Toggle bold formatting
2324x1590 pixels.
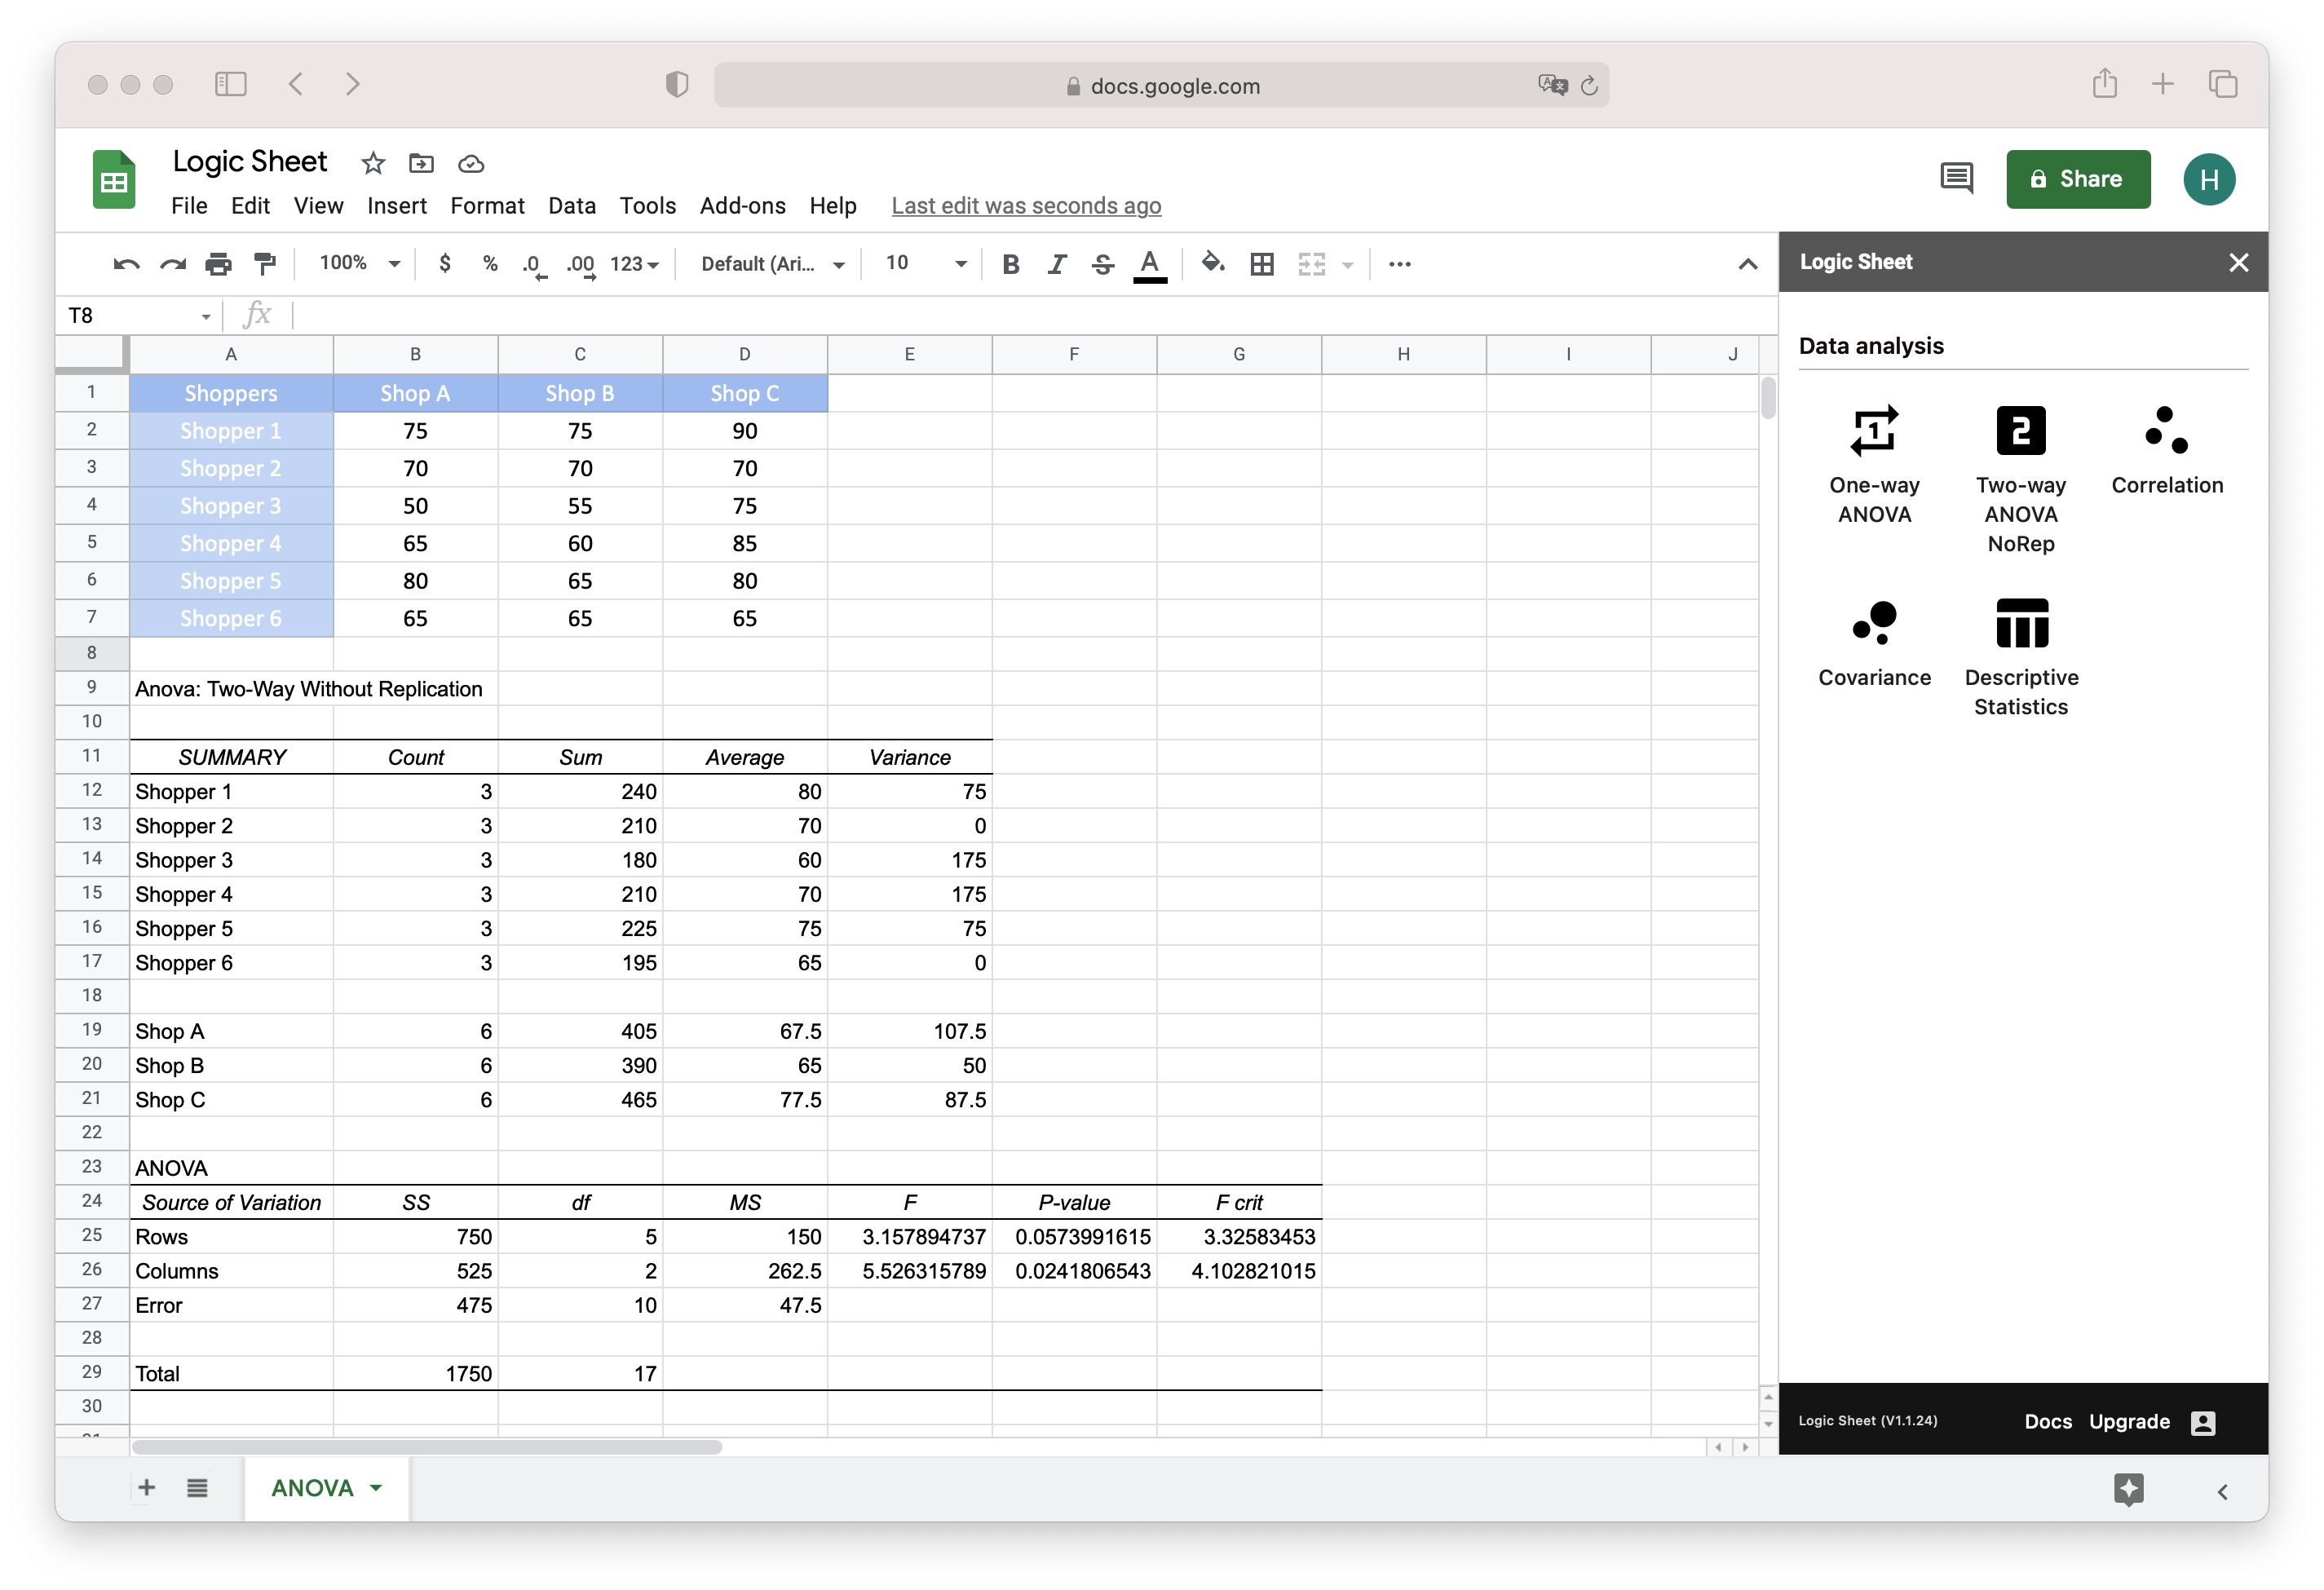point(1010,264)
